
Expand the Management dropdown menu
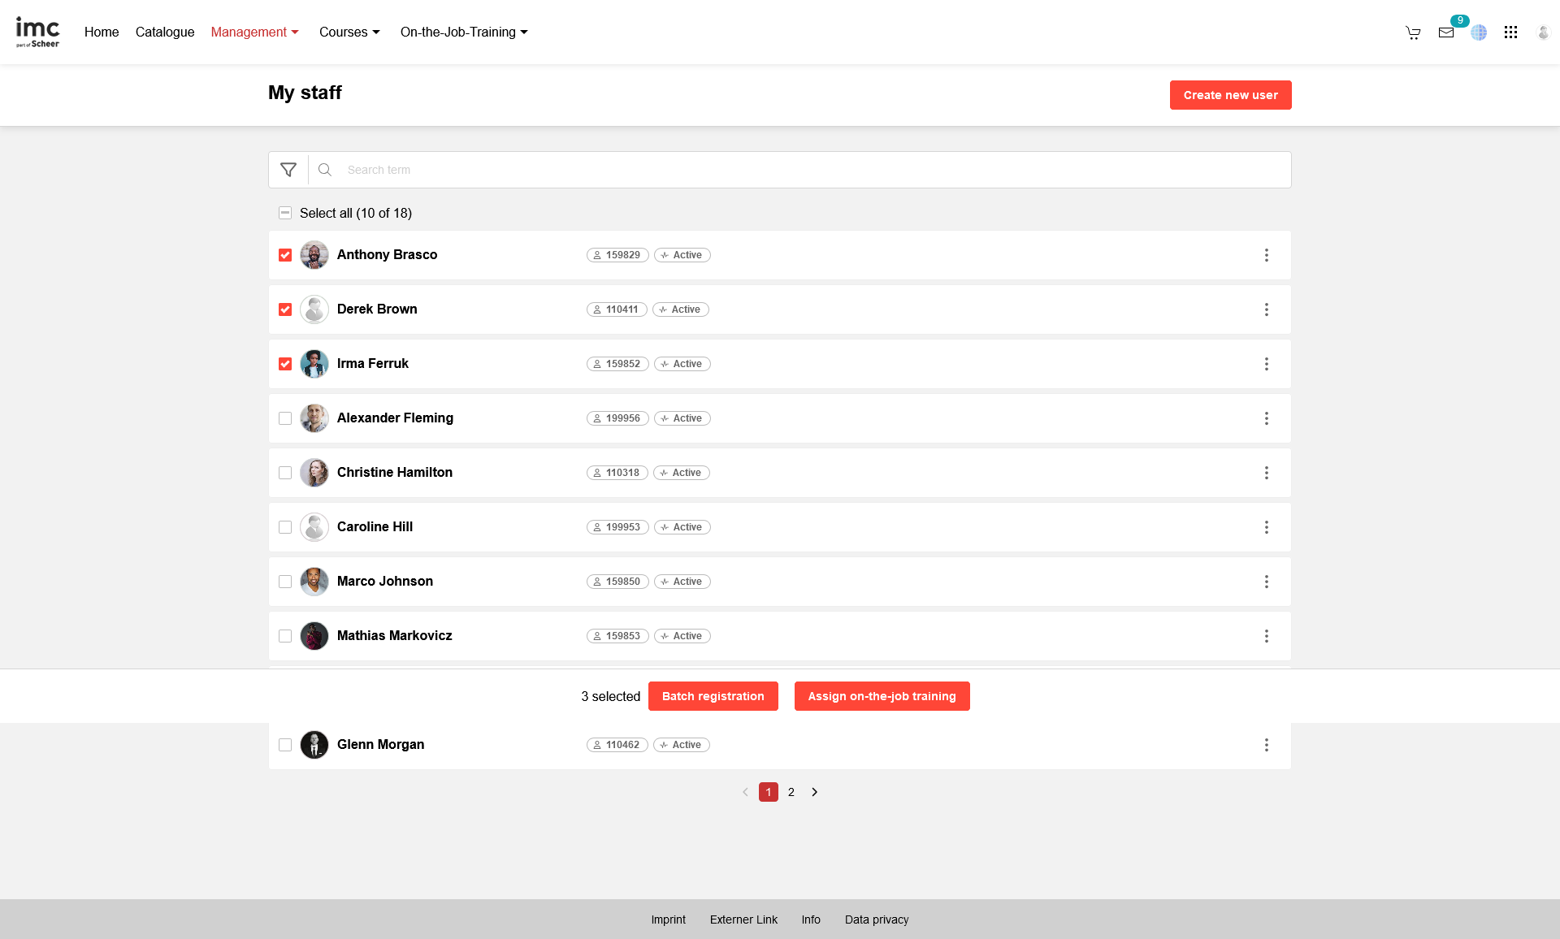tap(254, 32)
